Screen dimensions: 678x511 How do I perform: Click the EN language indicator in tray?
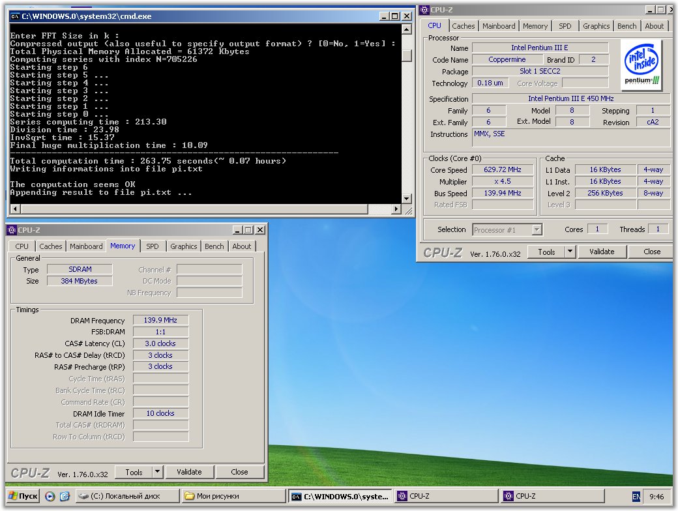coord(636,497)
